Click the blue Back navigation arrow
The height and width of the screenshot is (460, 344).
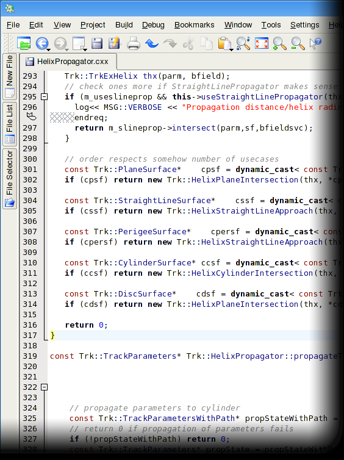tap(41, 43)
